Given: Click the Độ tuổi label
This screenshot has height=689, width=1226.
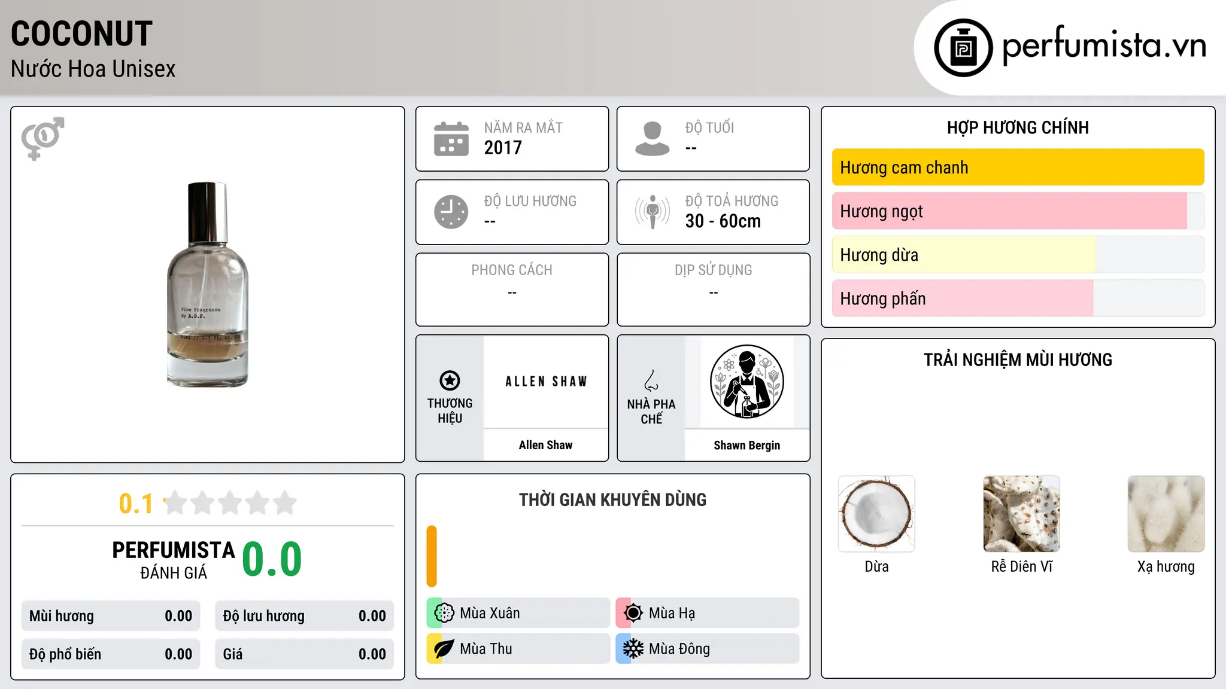Looking at the screenshot, I should click(x=709, y=127).
